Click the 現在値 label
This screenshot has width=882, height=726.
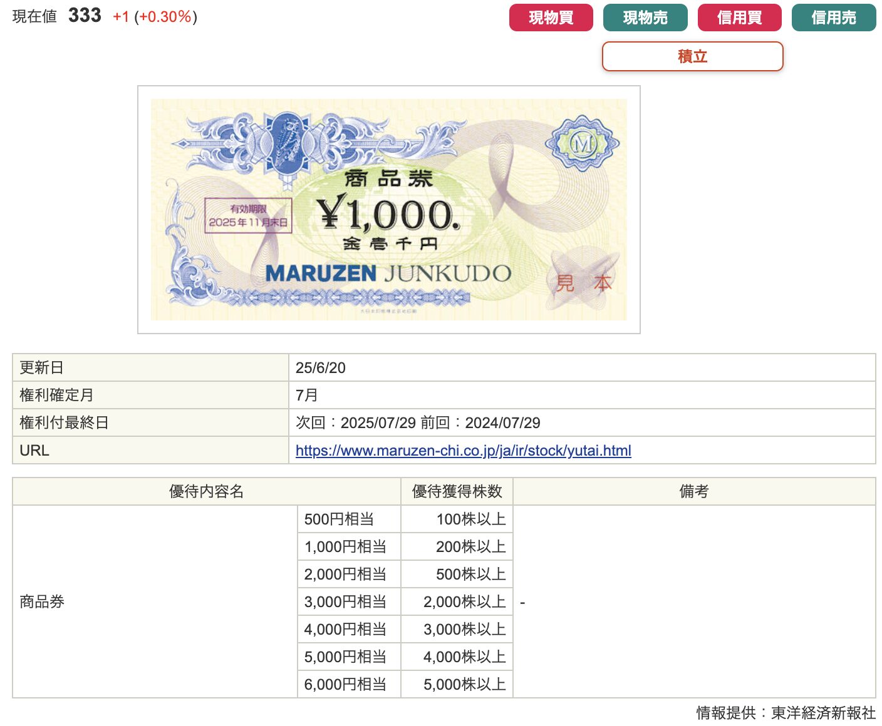tap(34, 17)
